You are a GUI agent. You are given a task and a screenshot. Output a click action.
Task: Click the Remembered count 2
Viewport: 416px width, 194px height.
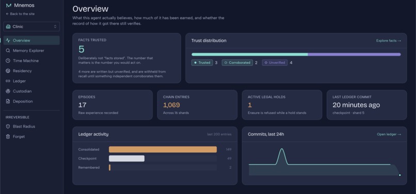tap(230, 168)
